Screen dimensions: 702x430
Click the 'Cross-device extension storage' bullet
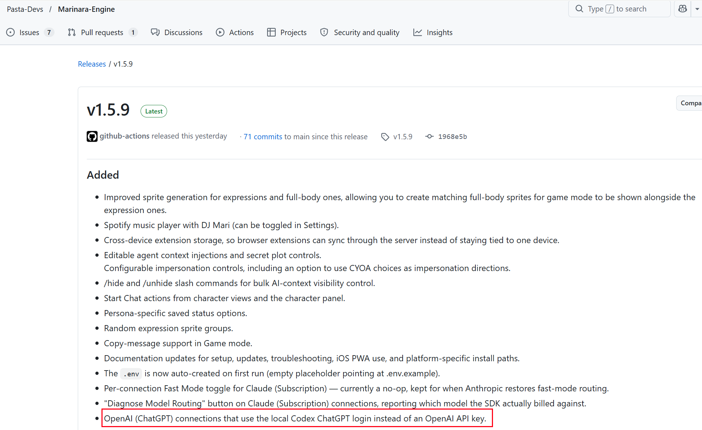click(x=332, y=240)
